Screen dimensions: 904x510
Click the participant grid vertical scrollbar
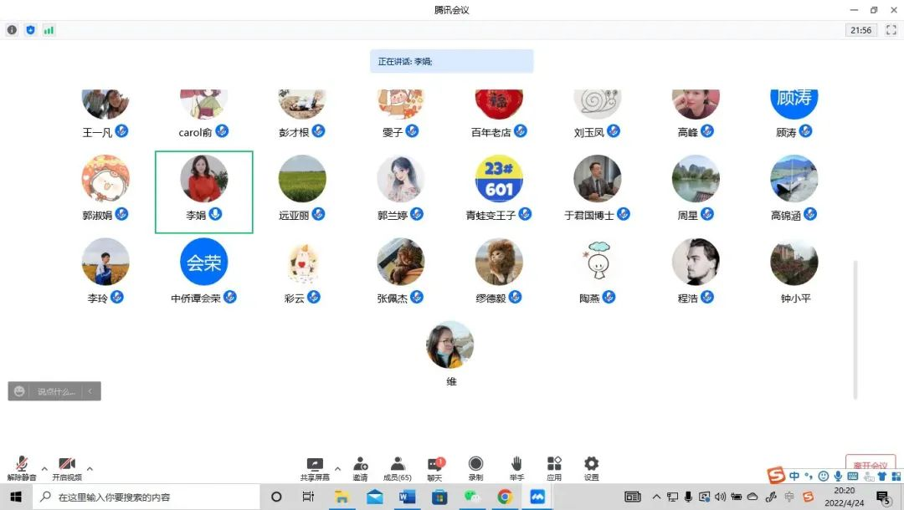coord(855,329)
